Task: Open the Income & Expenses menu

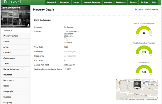Action: coord(92,2)
